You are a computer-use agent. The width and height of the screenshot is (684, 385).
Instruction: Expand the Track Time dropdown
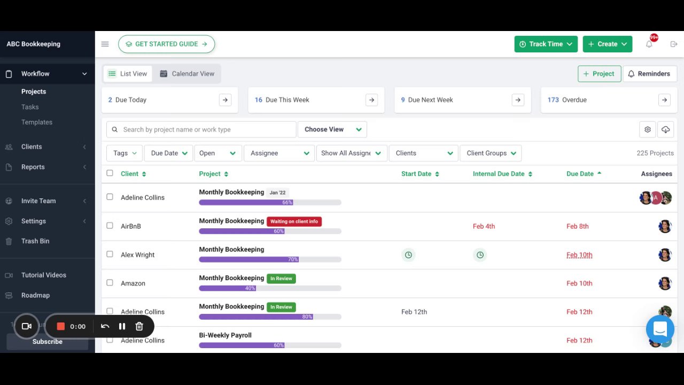point(546,44)
